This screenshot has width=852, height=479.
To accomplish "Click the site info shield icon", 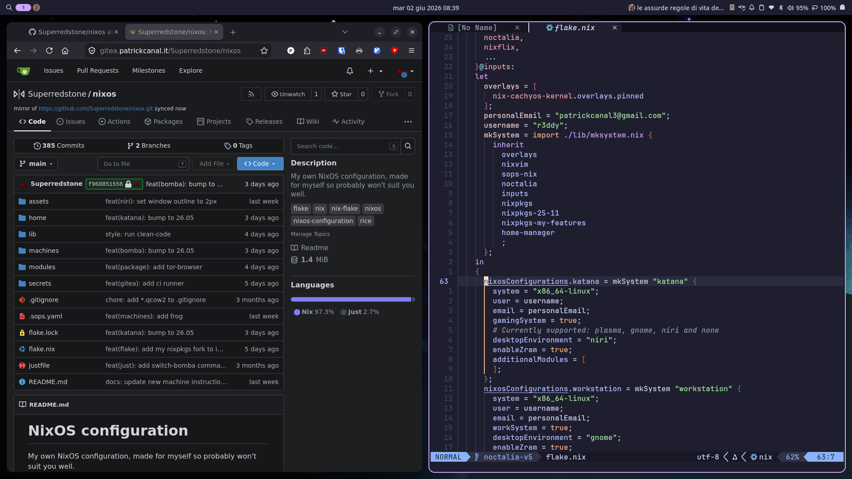I will [92, 51].
